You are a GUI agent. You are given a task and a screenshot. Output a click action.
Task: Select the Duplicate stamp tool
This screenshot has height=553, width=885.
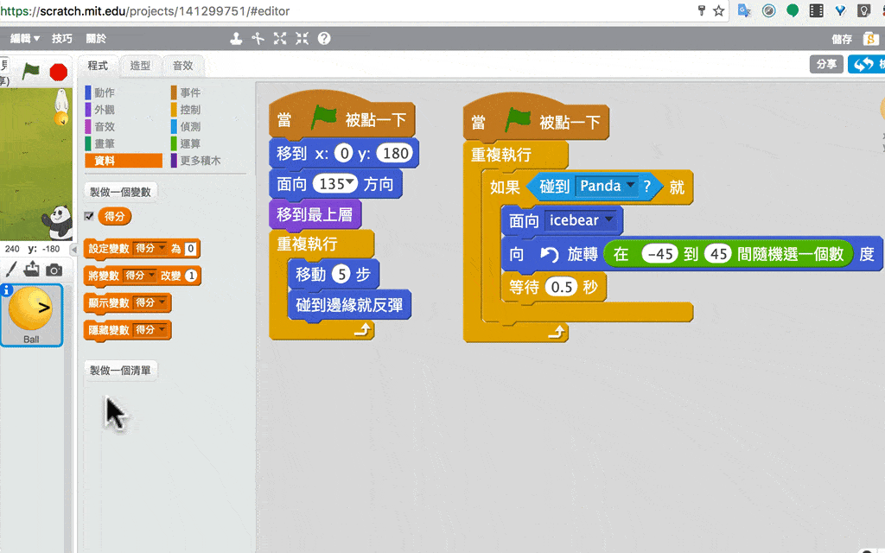click(236, 38)
